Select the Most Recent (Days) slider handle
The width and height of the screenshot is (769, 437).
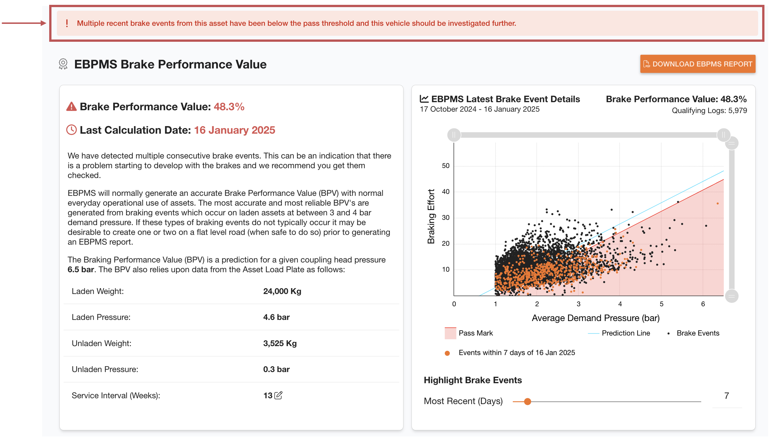click(528, 401)
